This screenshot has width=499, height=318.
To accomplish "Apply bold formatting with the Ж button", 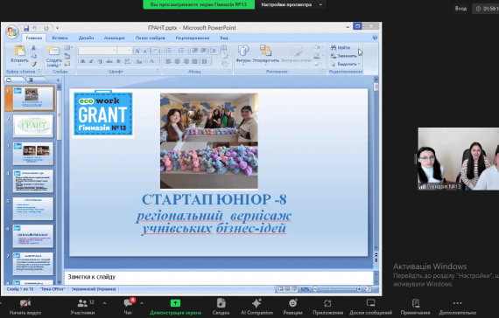I will point(82,61).
